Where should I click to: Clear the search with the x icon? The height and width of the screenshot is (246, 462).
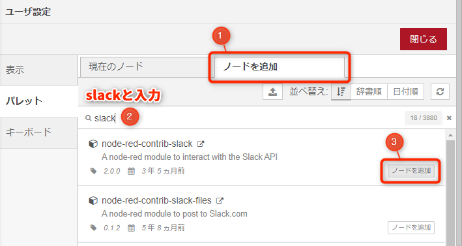[449, 118]
